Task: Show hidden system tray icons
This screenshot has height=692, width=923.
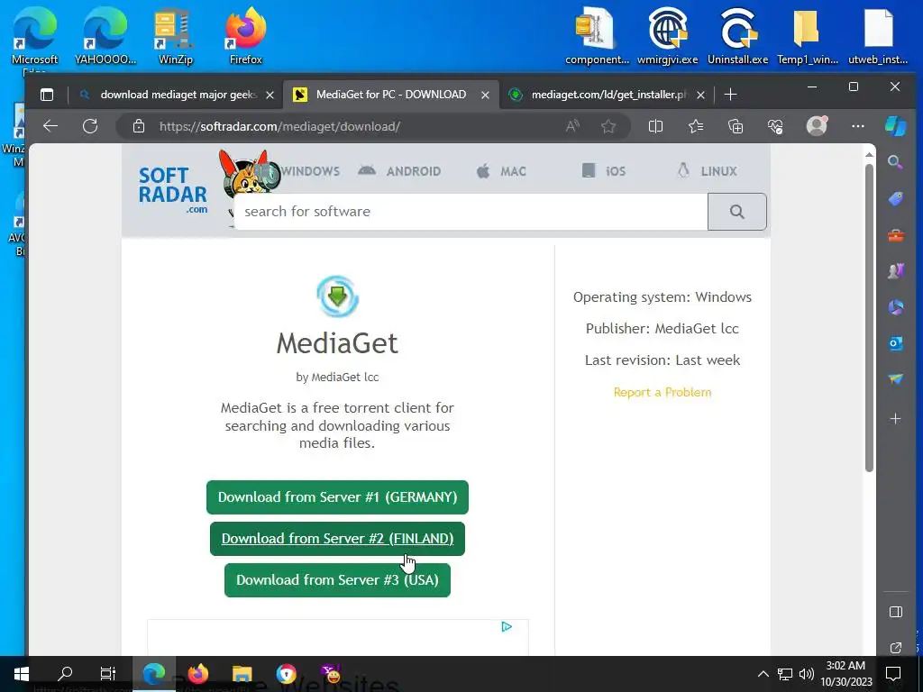Action: point(763,674)
